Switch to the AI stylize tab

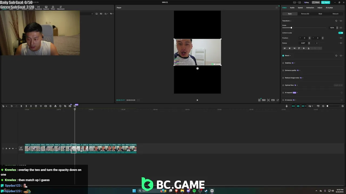(329, 8)
